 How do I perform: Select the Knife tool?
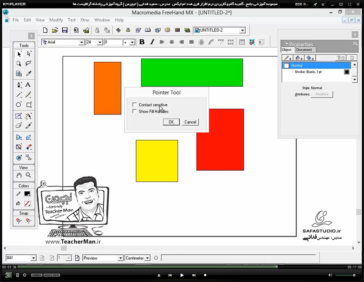pos(29,126)
